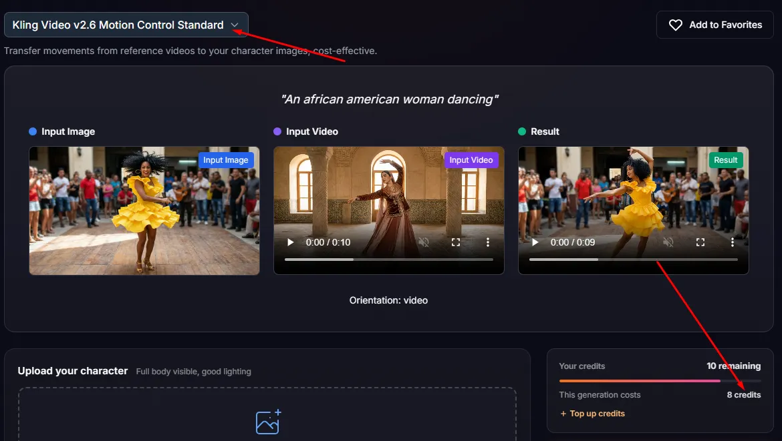This screenshot has height=441, width=782.
Task: Click the Input Video time label 0:00 / 0:10
Action: coord(328,242)
